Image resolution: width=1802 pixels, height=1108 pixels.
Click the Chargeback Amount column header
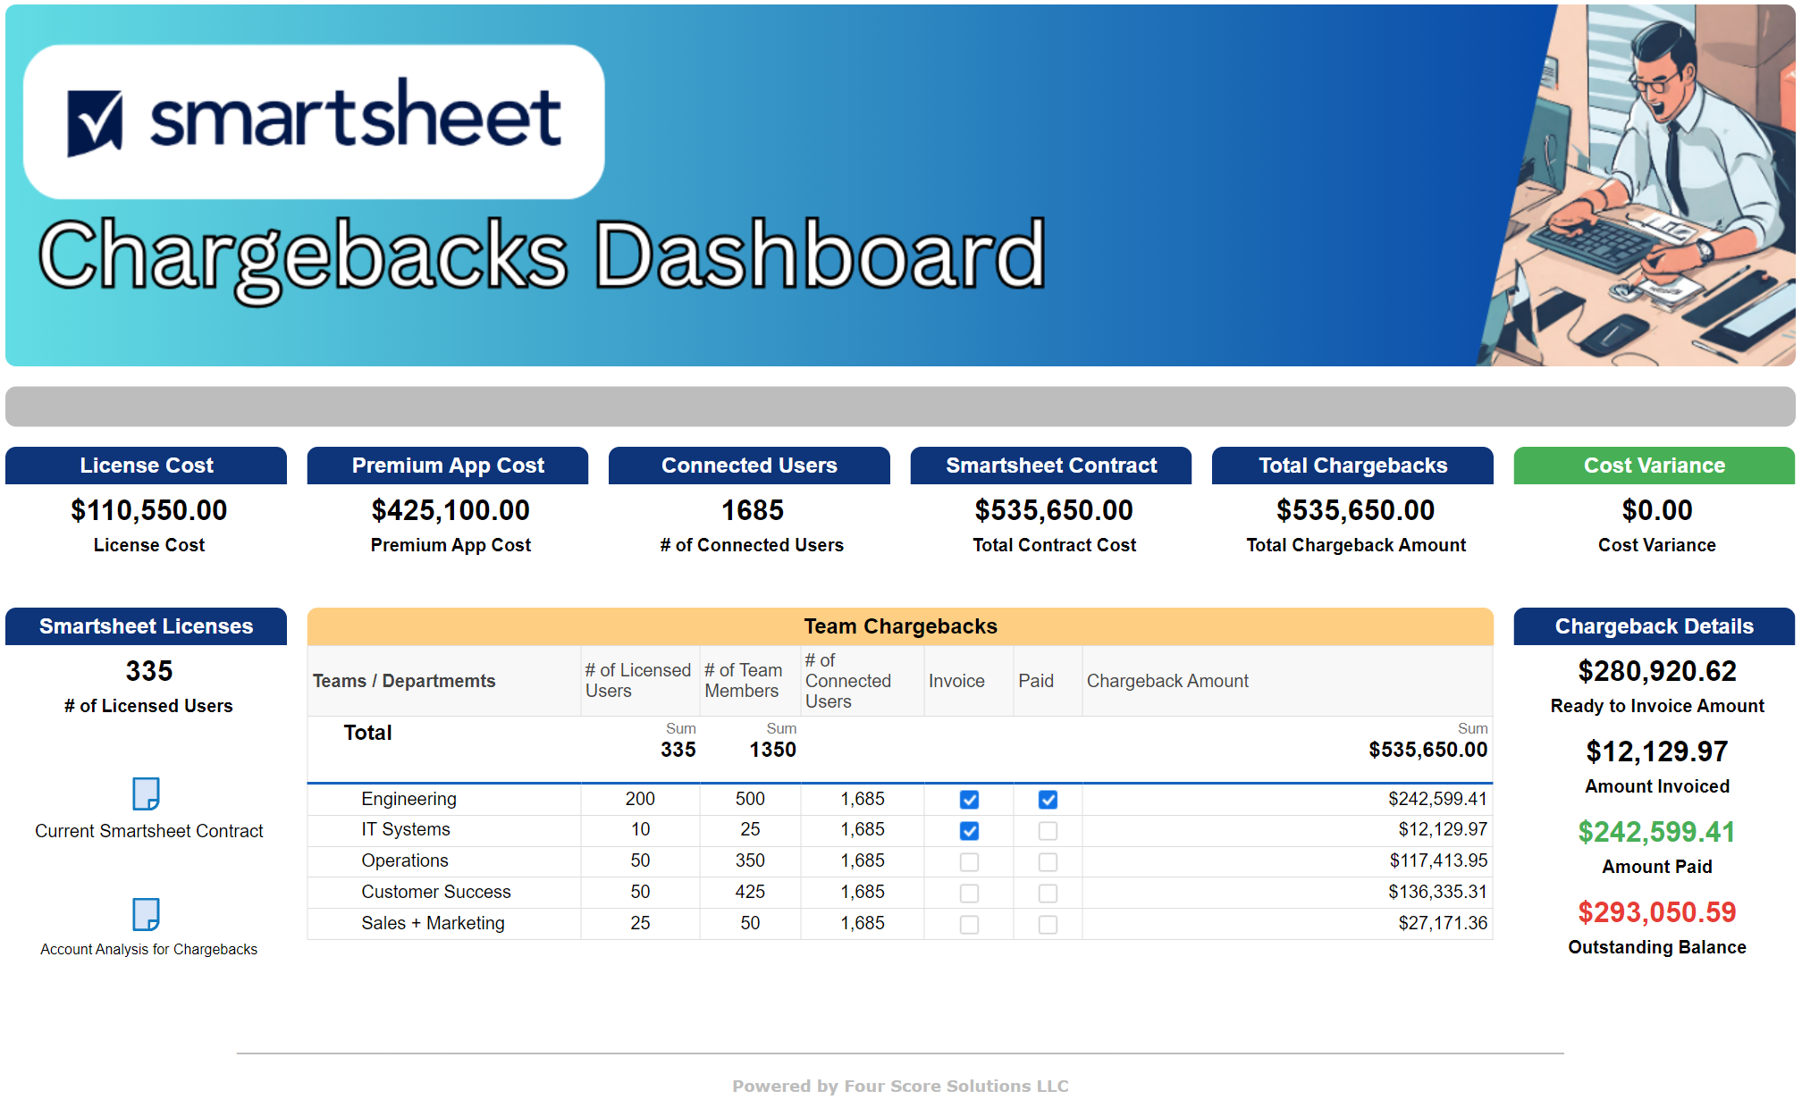tap(1167, 681)
